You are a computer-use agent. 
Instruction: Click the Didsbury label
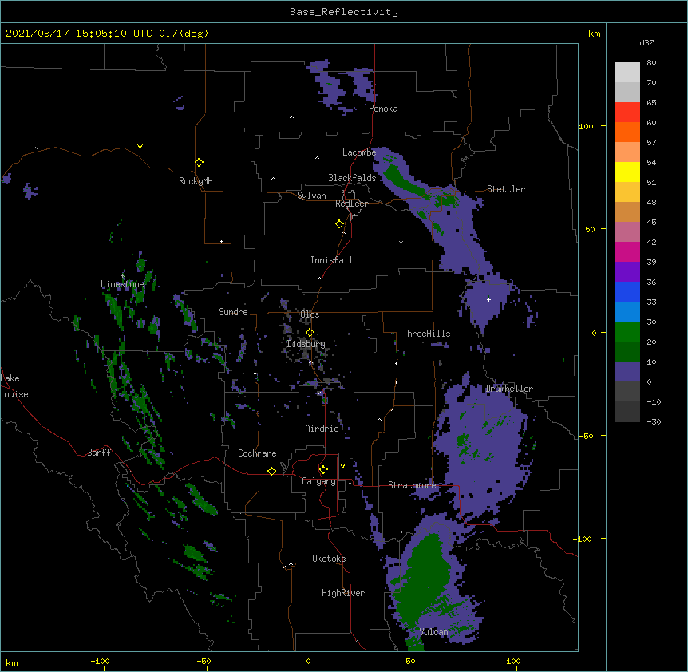click(306, 344)
